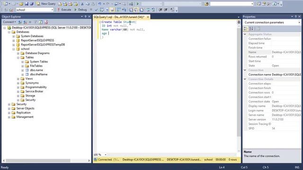Open the Connect dropdown in Object Explorer
Screen dimensions: 303x170
(9, 22)
